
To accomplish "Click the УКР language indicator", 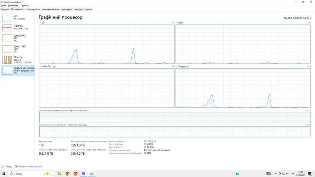I will pyautogui.click(x=293, y=174).
